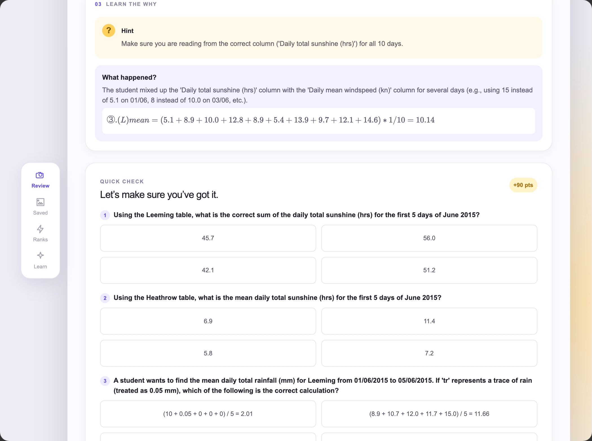Click the +90 pts badge
The image size is (592, 441).
coord(523,185)
